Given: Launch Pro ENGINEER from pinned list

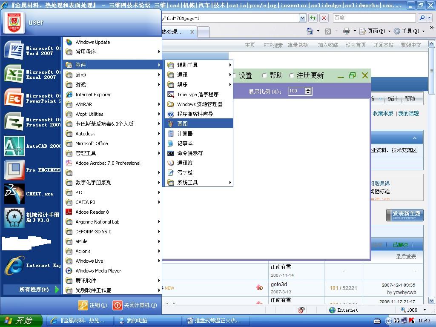Looking at the screenshot, I should [32, 170].
